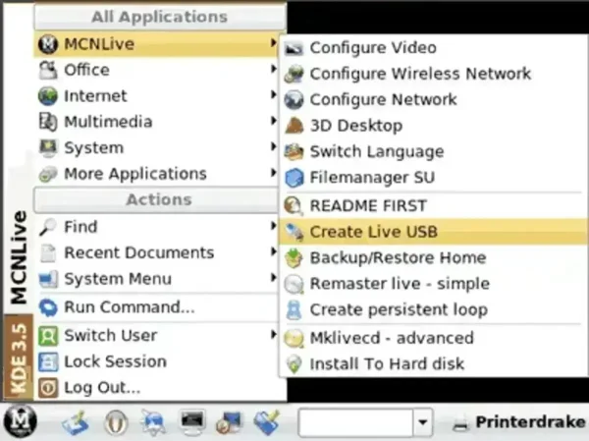Expand the System Menu submenu arrow

coord(274,278)
